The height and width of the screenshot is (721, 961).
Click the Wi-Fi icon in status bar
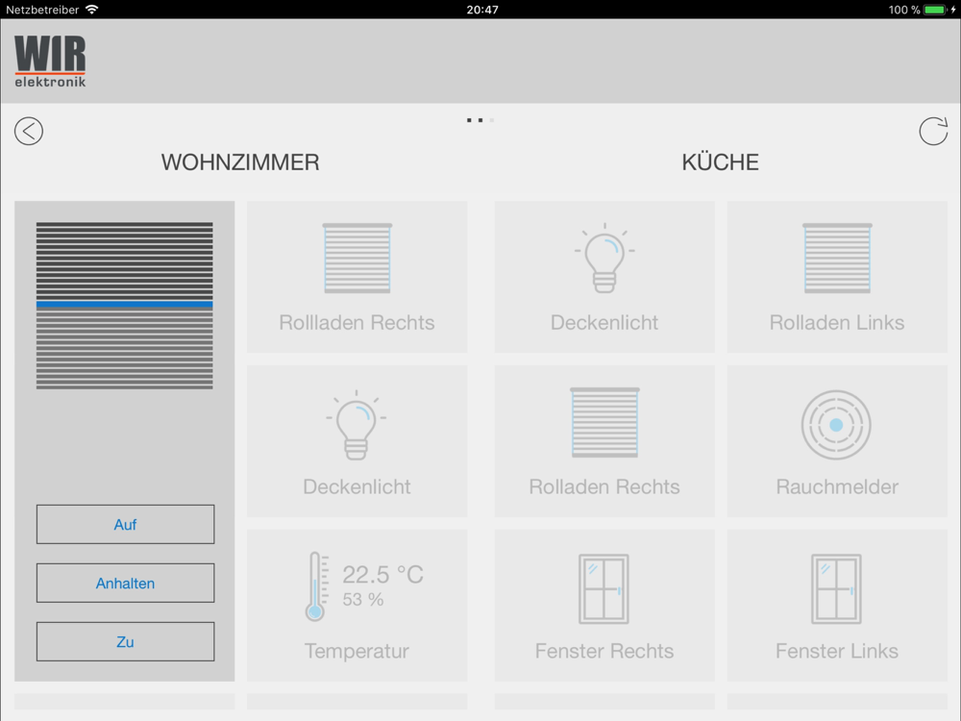click(92, 10)
